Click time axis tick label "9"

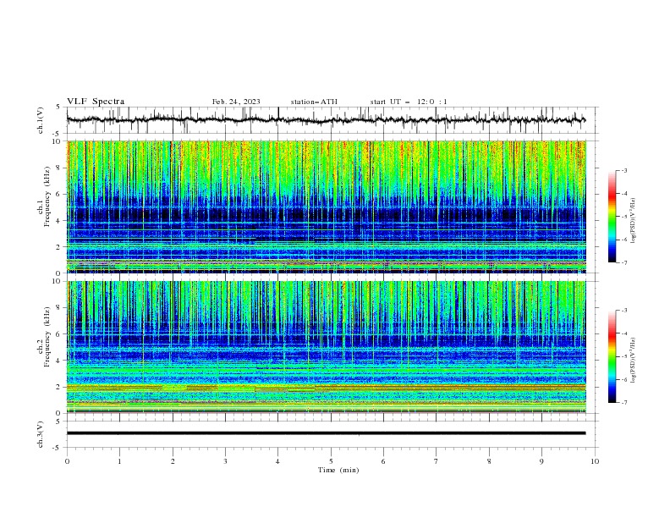(541, 461)
